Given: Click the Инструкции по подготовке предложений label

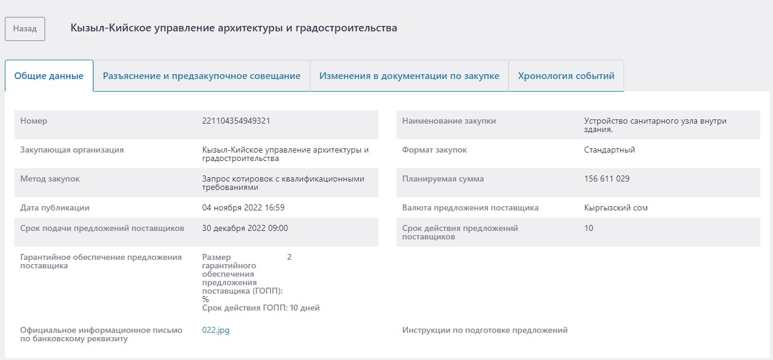Looking at the screenshot, I should pos(484,330).
